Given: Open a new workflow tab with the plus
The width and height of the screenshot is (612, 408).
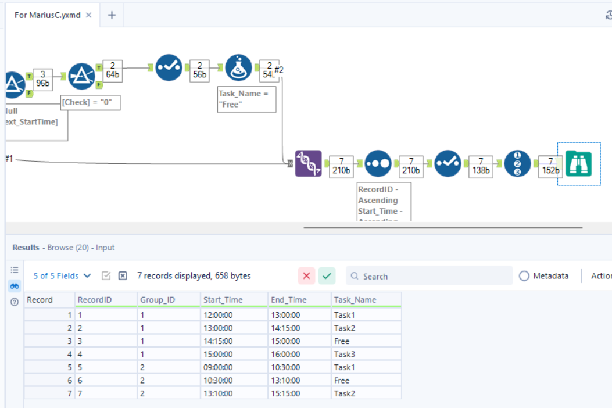Looking at the screenshot, I should [x=110, y=15].
